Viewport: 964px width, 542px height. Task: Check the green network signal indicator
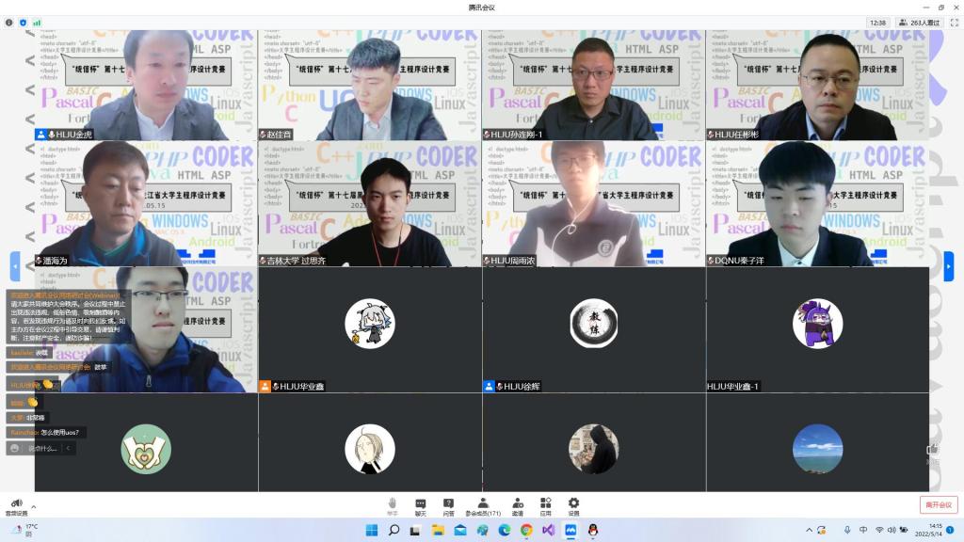37,22
